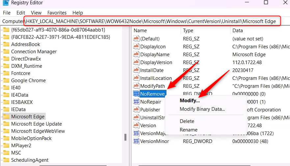Select the SchedulingAgent registry key
This screenshot has height=166, width=290.
point(30,160)
